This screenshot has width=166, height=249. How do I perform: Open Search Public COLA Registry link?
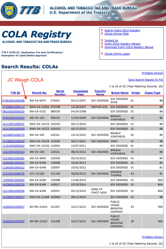122,30
